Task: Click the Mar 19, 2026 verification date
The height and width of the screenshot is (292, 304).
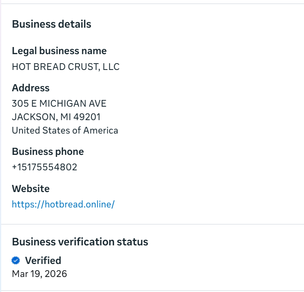Action: [x=39, y=274]
